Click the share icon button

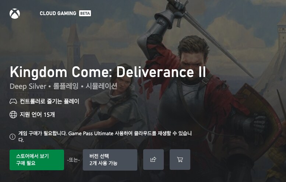pyautogui.click(x=153, y=160)
